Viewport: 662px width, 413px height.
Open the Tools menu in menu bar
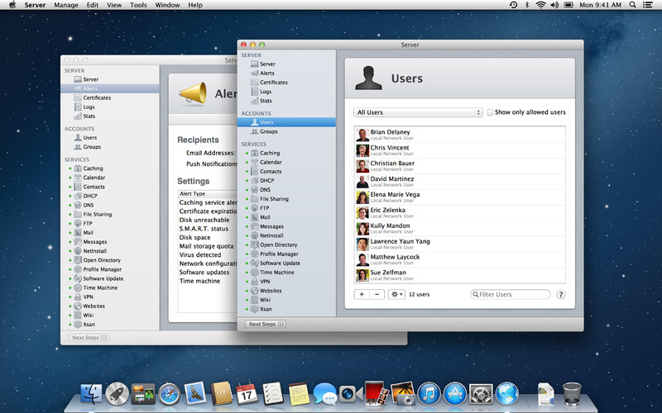click(x=138, y=5)
